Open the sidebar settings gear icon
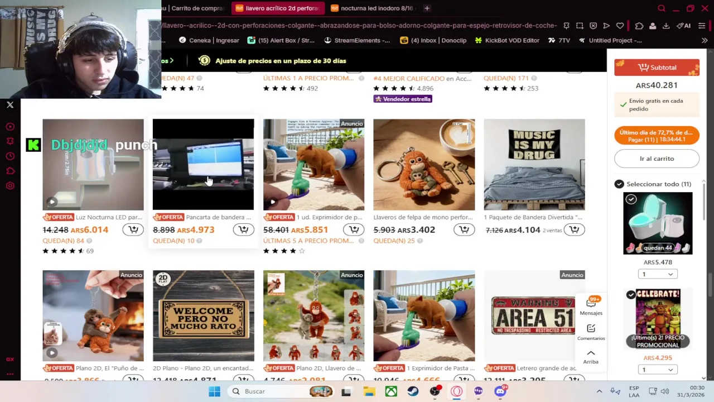This screenshot has width=714, height=402. click(10, 186)
